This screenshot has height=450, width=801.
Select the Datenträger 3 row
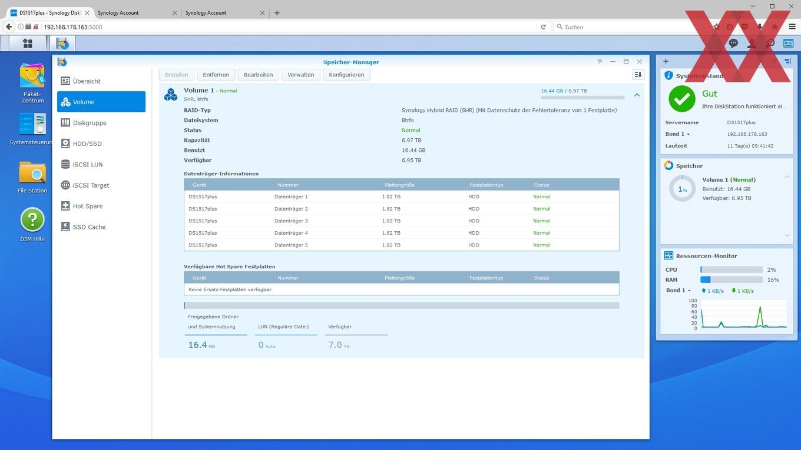tap(401, 221)
